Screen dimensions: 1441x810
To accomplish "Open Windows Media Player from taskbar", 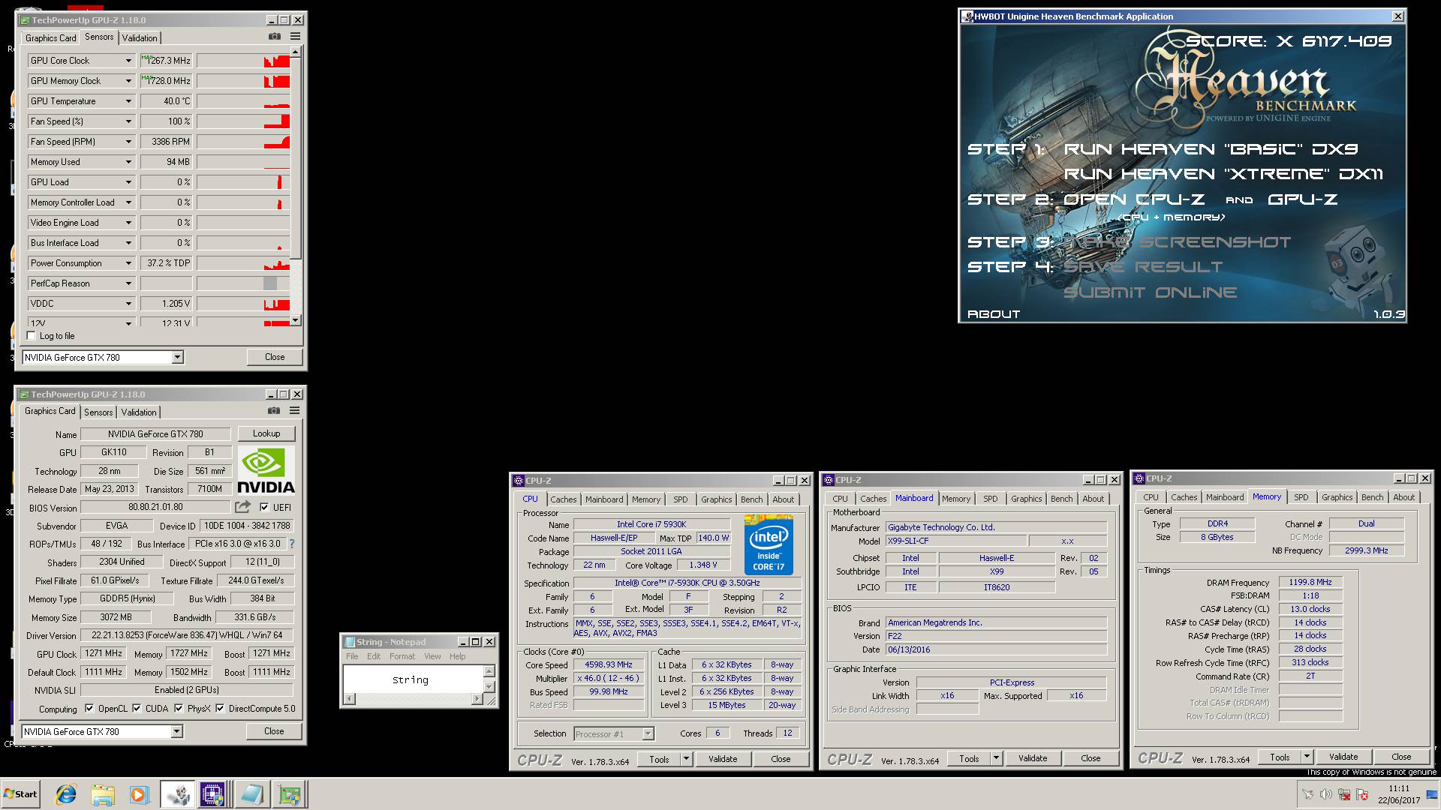I will coord(139,794).
